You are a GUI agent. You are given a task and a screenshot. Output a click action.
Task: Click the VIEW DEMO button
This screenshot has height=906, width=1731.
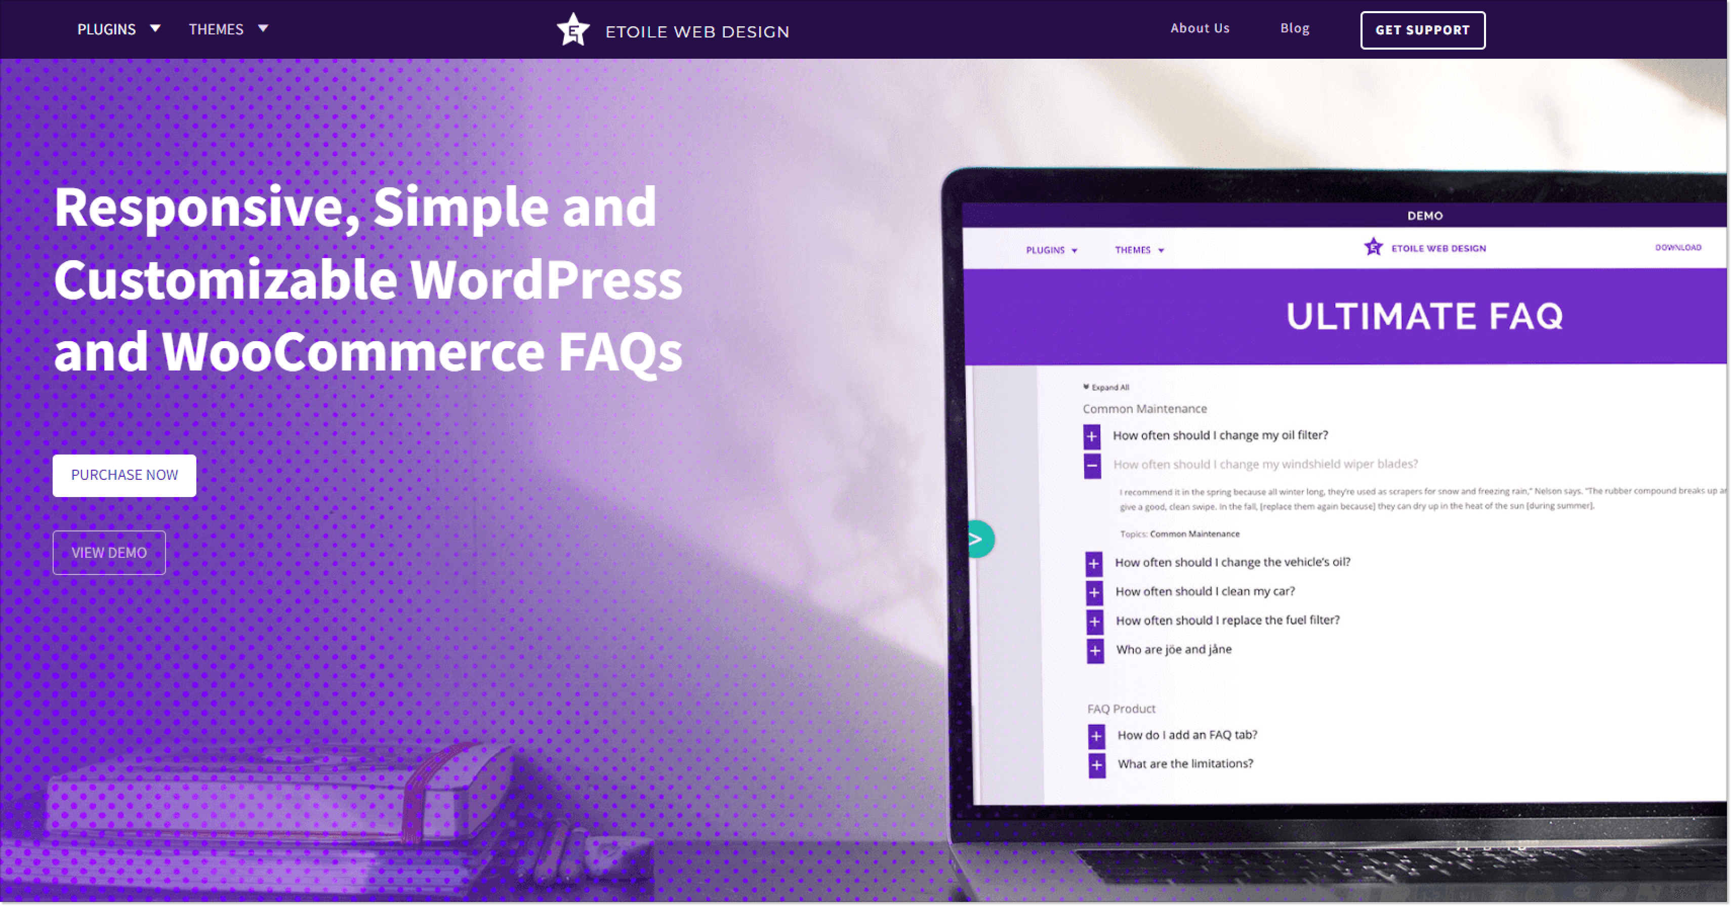click(x=110, y=552)
